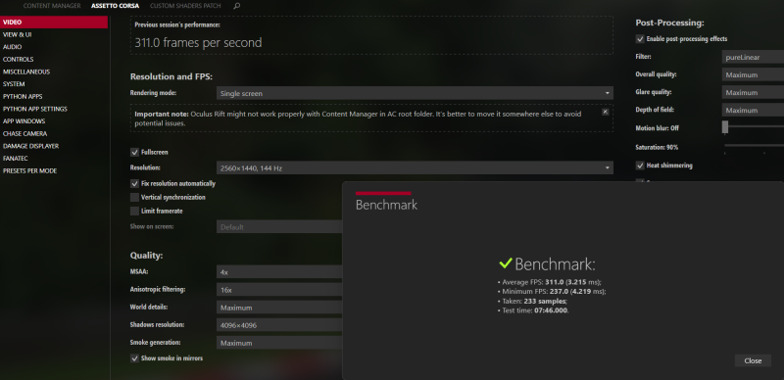Open Glare quality dropdown
784x380 pixels.
point(753,92)
